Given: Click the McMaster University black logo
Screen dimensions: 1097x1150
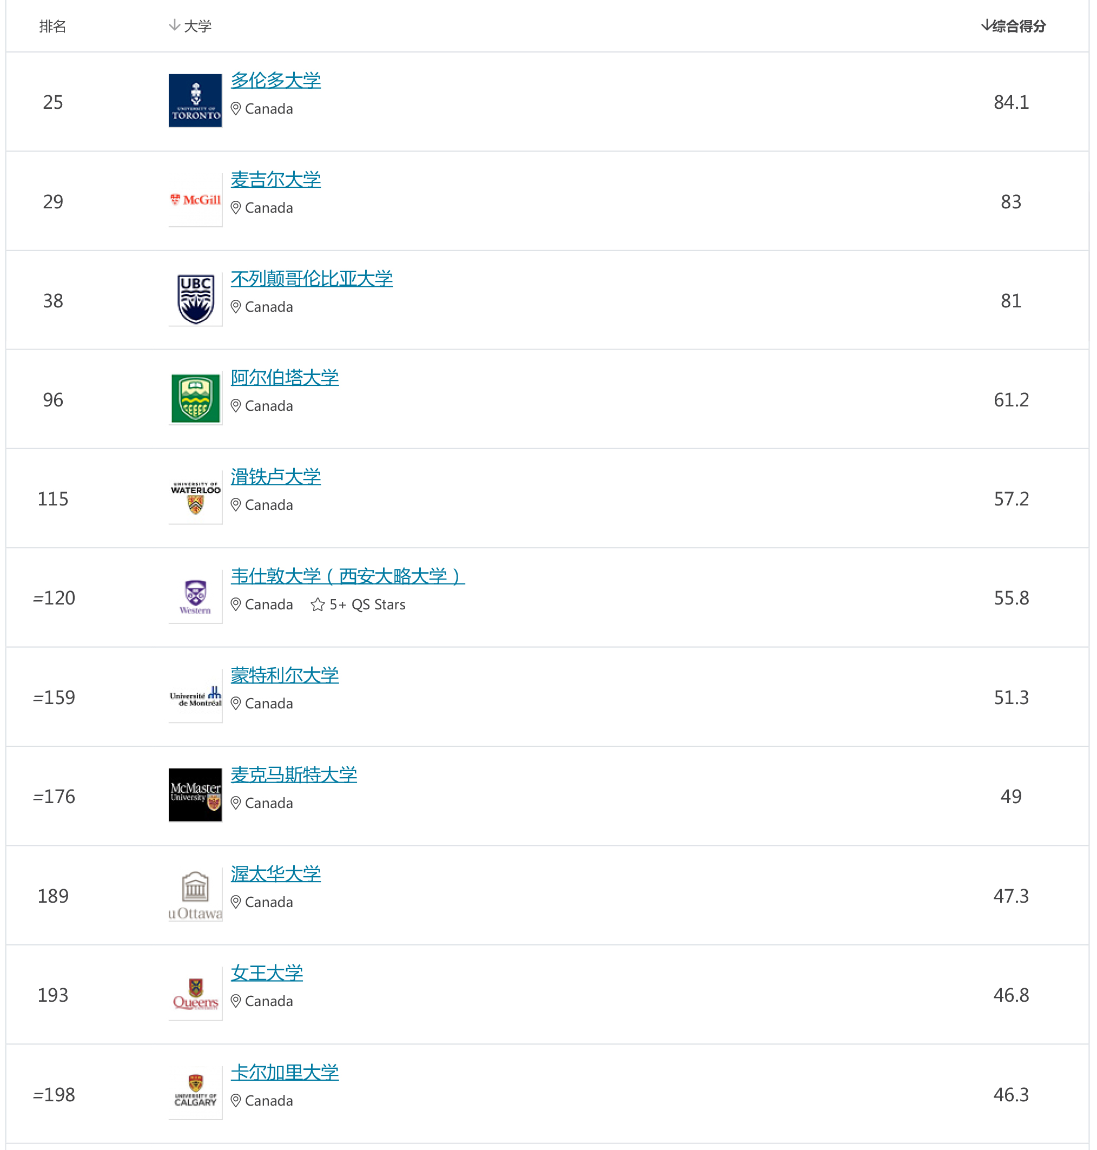Looking at the screenshot, I should (195, 795).
